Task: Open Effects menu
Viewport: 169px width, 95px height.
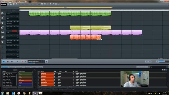Action: tap(27, 4)
